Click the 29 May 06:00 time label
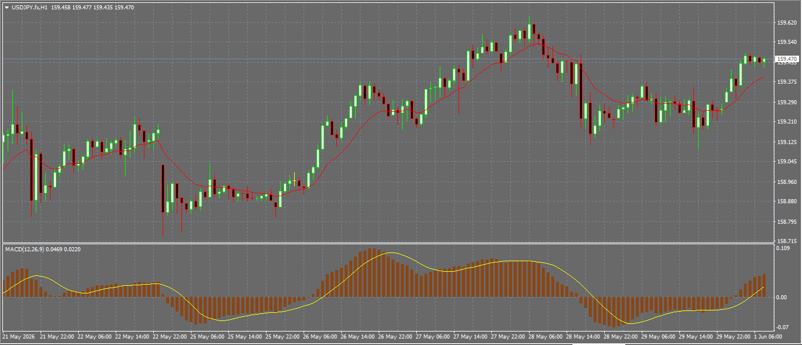Image resolution: width=802 pixels, height=345 pixels. click(659, 337)
